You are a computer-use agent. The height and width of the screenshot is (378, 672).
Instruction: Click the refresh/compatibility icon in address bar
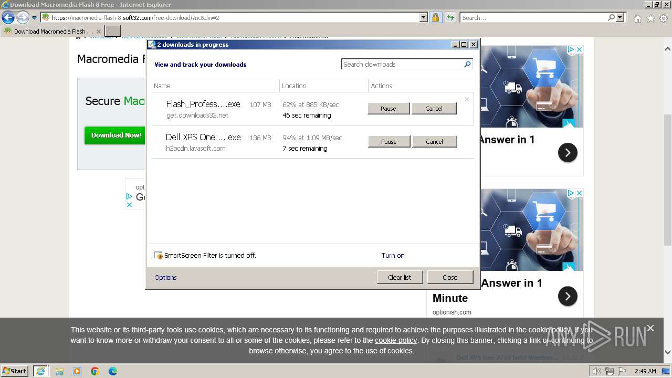tap(450, 18)
